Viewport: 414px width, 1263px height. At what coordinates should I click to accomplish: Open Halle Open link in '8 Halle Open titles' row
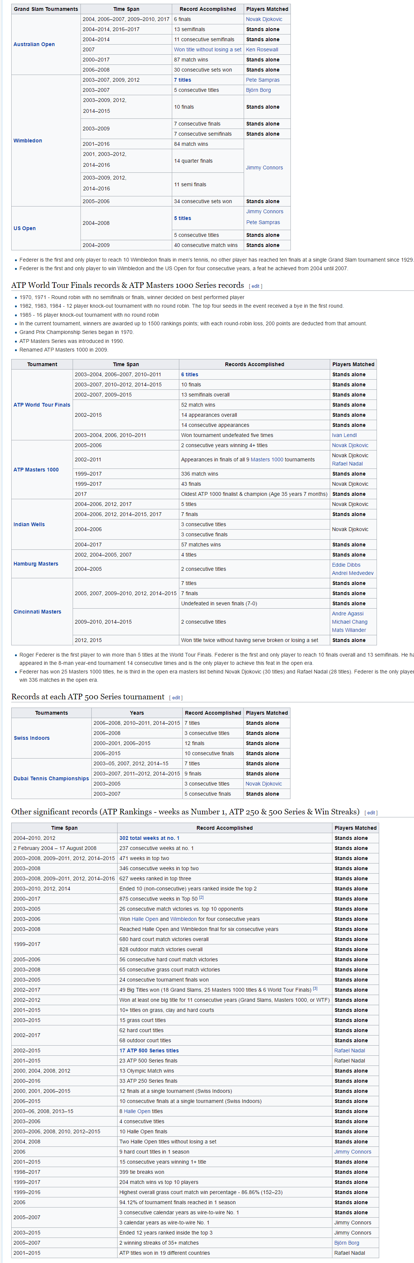tap(137, 1112)
